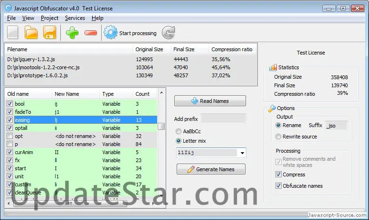
Task: Click the Start processing gear icon
Action: tap(110, 32)
